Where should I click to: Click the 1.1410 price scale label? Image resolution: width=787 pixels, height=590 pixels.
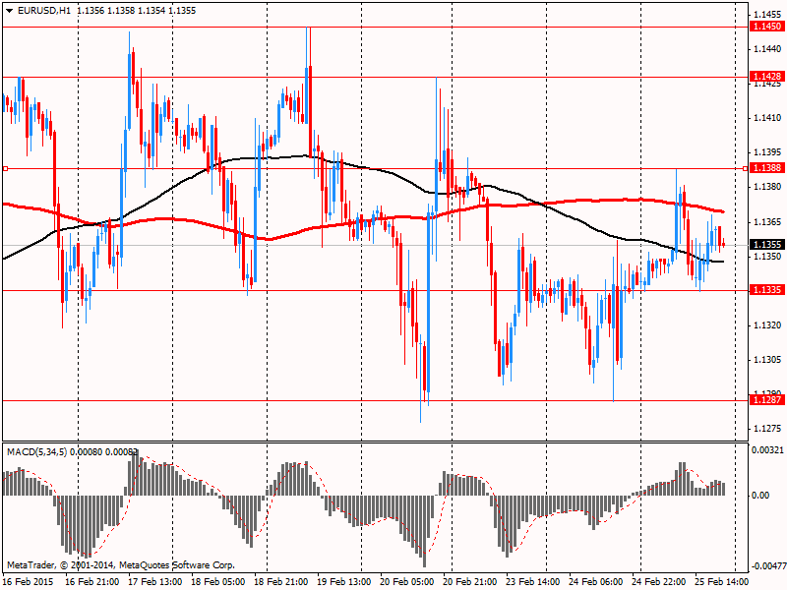(x=765, y=118)
